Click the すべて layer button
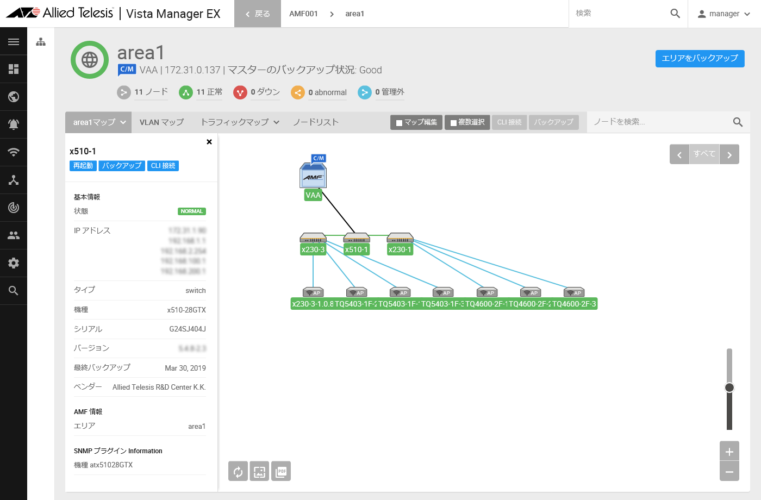Screen dimensions: 761x500 704,154
